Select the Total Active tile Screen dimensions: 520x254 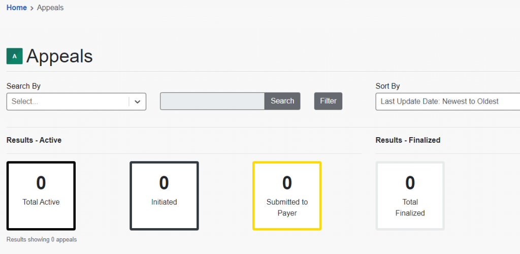(41, 196)
